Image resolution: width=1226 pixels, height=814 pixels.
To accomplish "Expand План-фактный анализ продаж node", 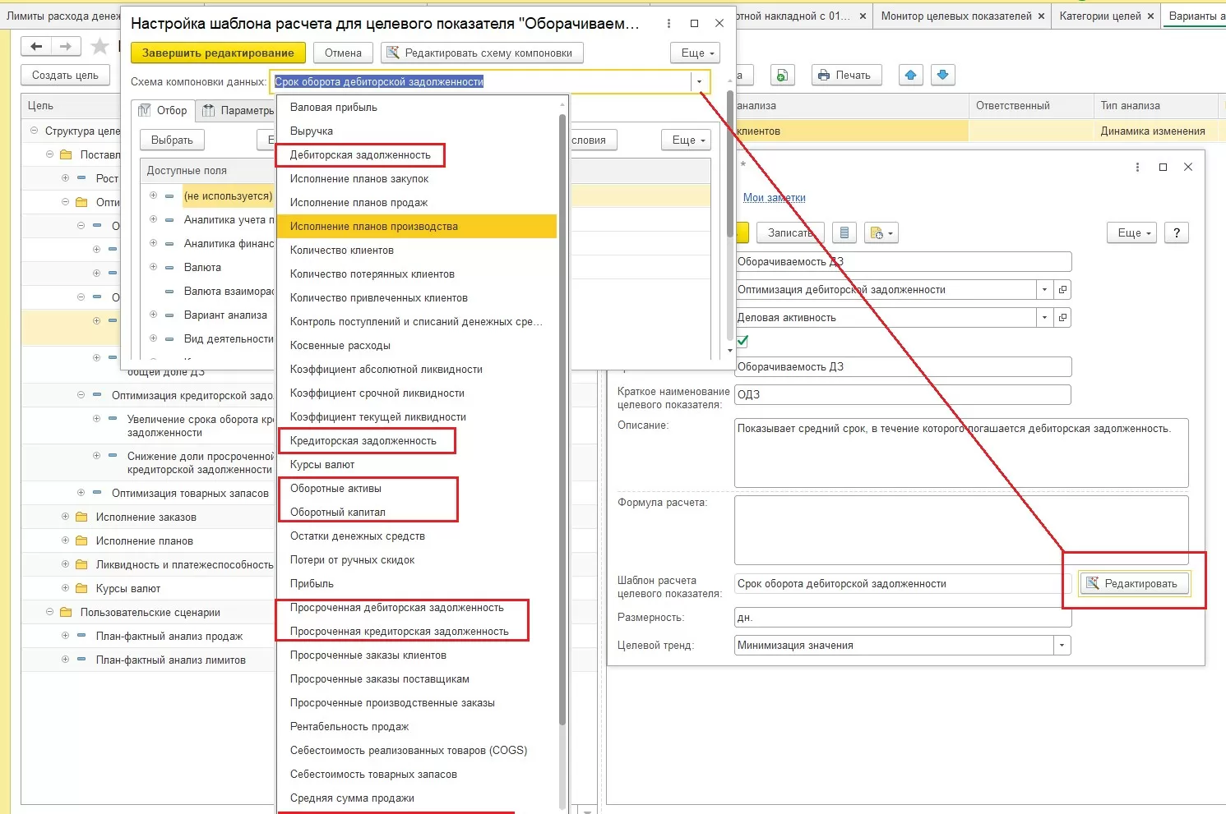I will (65, 637).
